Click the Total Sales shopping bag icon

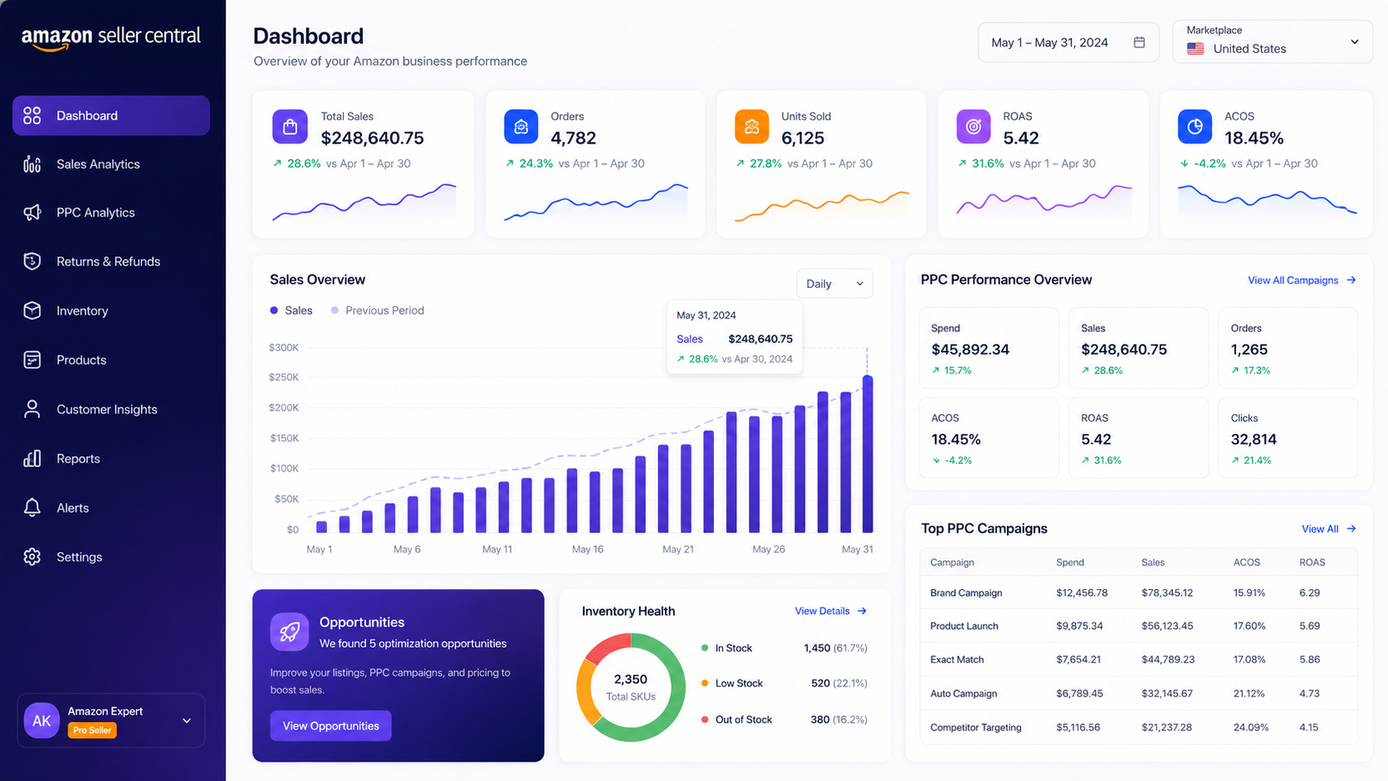point(290,127)
